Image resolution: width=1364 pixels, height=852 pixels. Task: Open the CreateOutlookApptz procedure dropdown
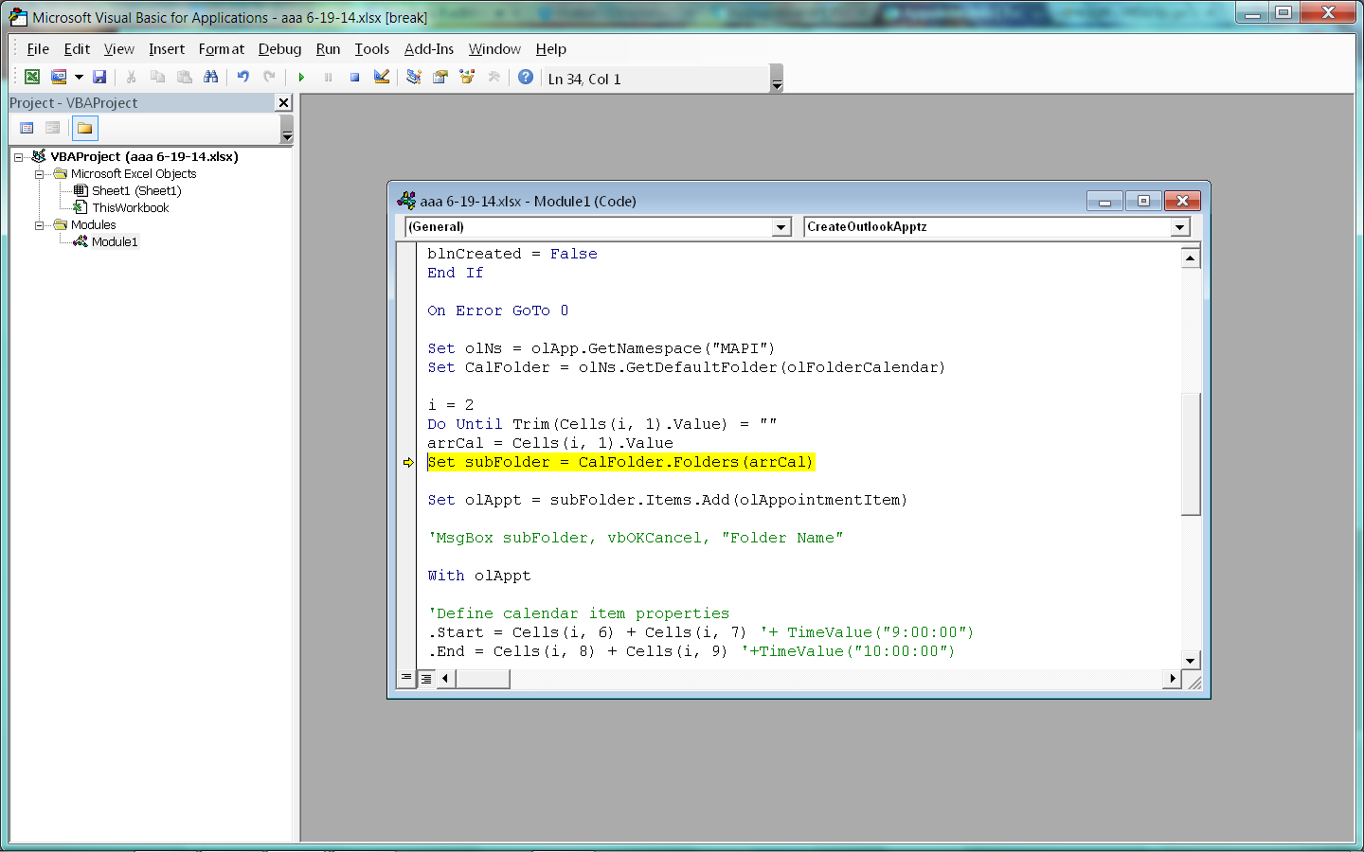click(1179, 226)
